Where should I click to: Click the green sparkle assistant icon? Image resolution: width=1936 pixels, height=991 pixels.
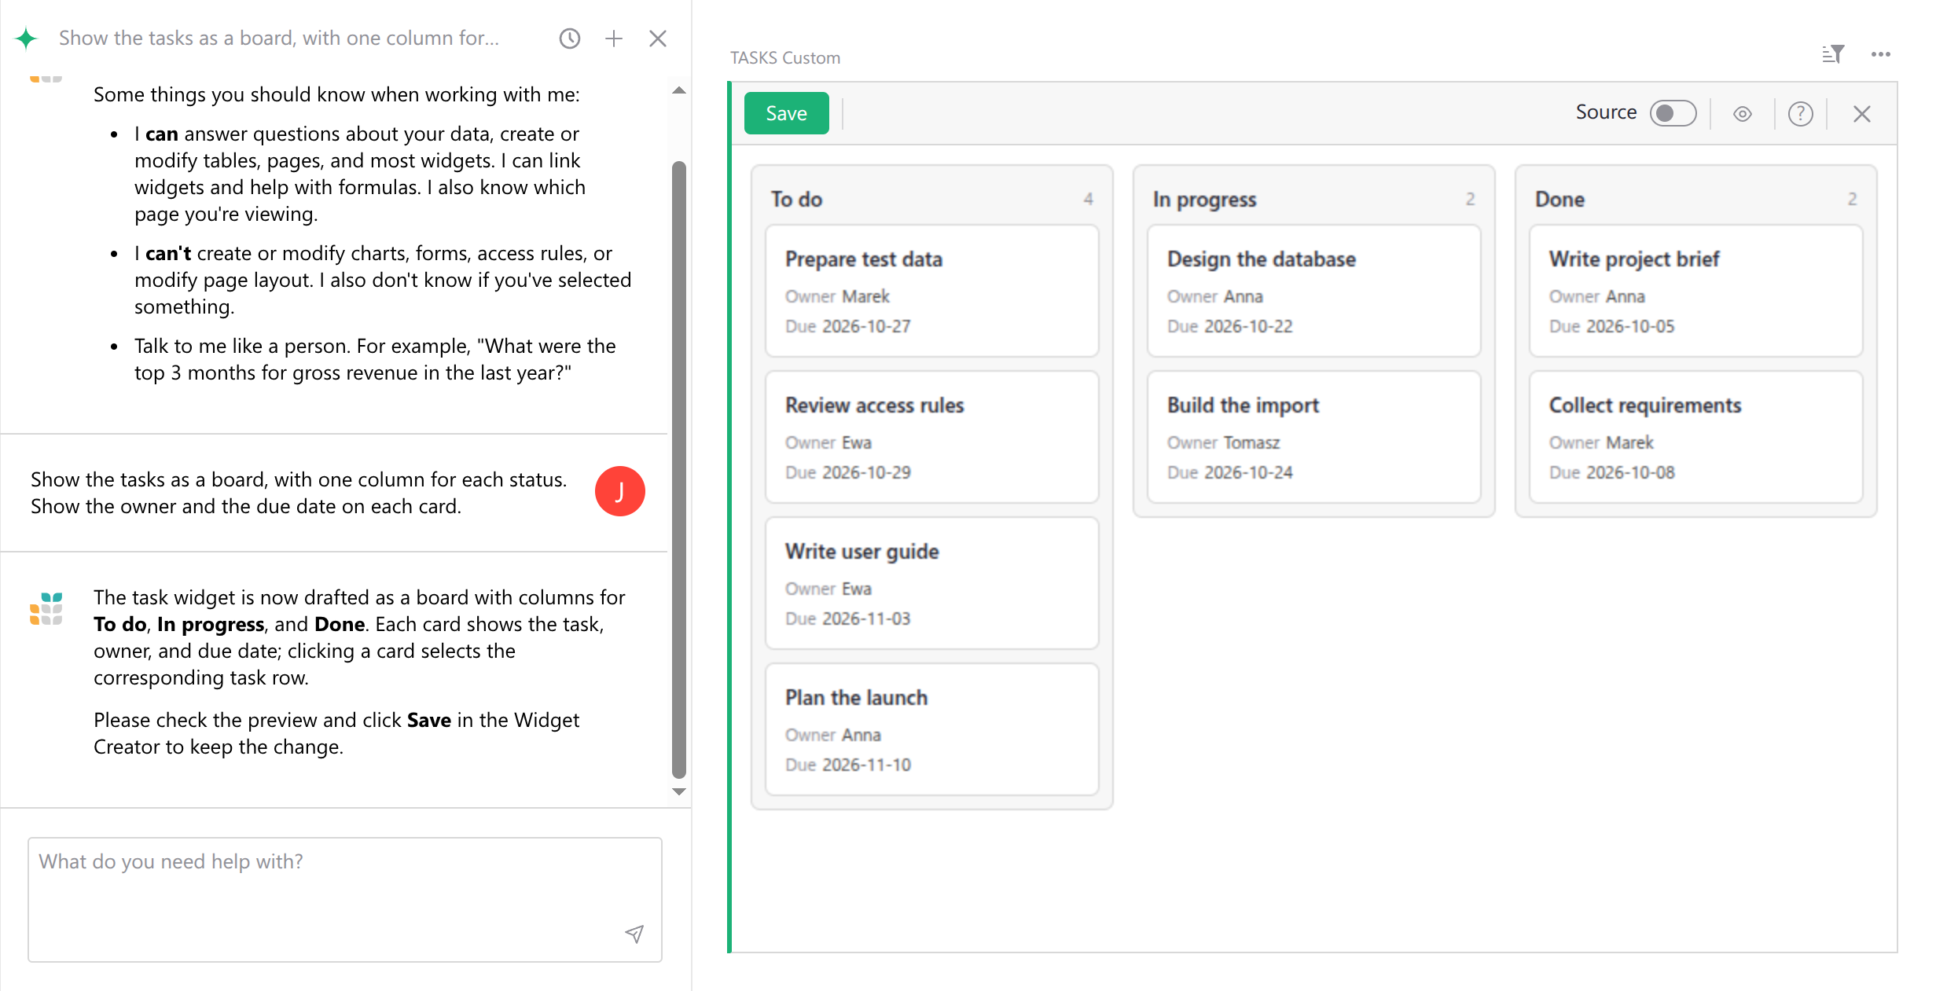pyautogui.click(x=26, y=38)
